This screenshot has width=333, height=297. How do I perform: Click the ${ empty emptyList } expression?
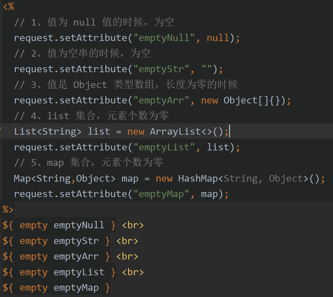pyautogui.click(x=59, y=272)
